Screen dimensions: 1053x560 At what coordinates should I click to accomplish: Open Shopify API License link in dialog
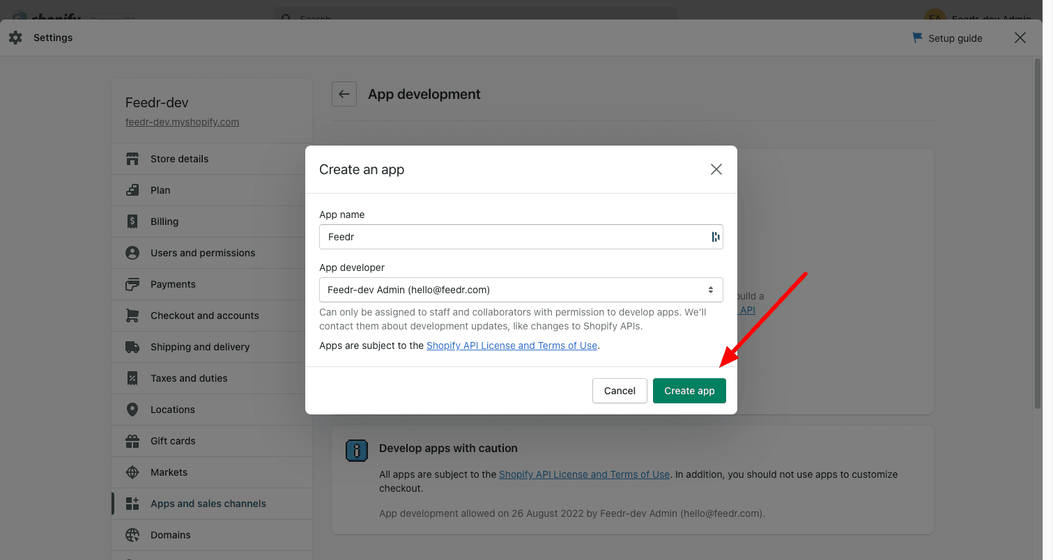point(512,345)
